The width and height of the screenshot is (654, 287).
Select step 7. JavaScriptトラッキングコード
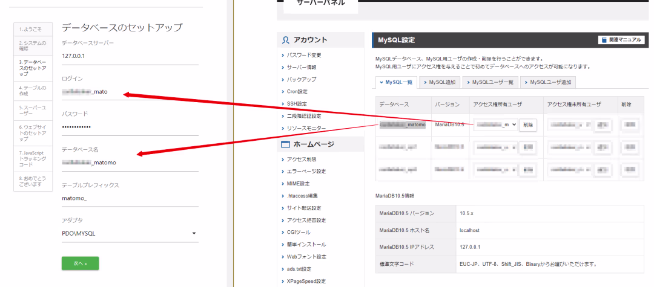coord(33,159)
